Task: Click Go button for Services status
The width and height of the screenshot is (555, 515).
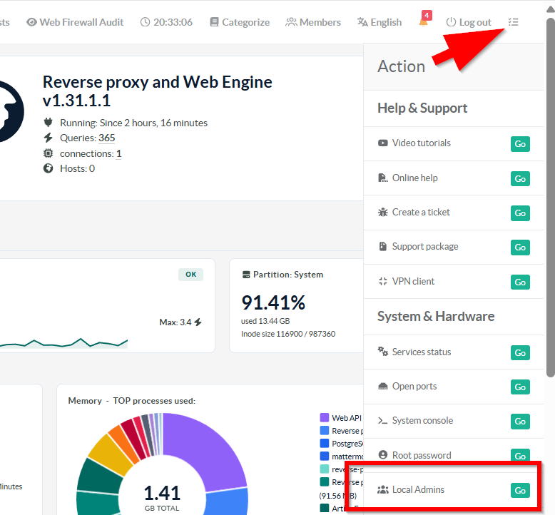Action: 520,353
